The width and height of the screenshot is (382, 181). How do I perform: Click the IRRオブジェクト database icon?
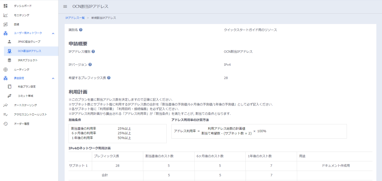9,60
